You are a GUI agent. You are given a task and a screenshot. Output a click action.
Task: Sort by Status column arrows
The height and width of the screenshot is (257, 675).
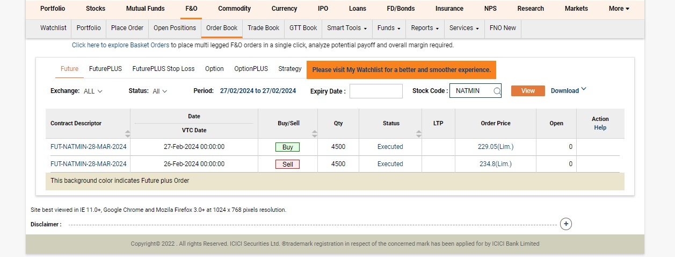pos(418,133)
